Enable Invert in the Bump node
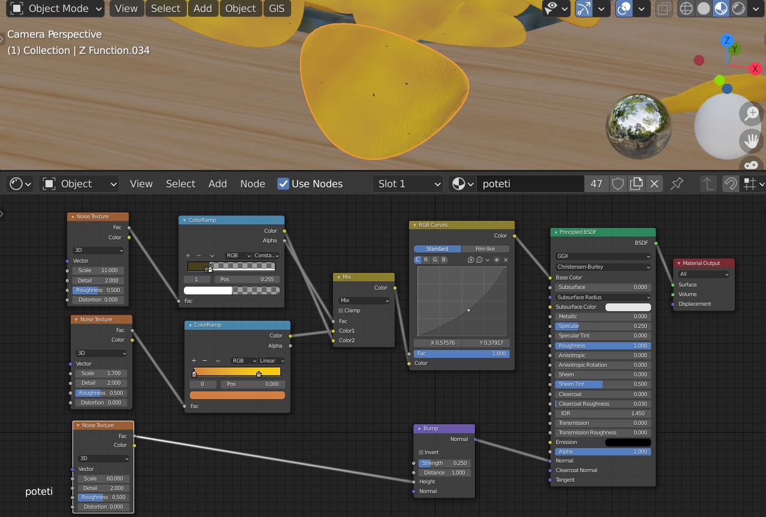Screen dimensions: 766x517 [x=421, y=452]
